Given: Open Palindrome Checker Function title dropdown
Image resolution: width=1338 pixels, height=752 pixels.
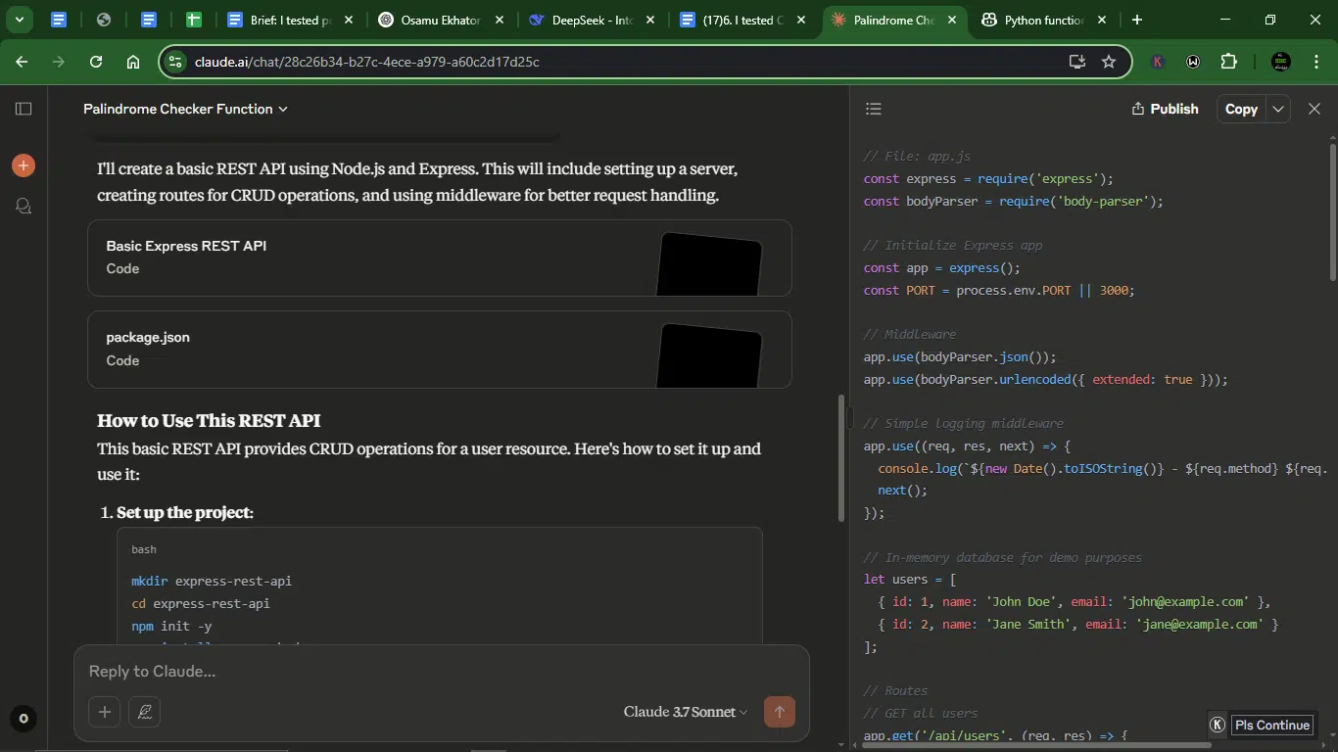Looking at the screenshot, I should click(186, 109).
